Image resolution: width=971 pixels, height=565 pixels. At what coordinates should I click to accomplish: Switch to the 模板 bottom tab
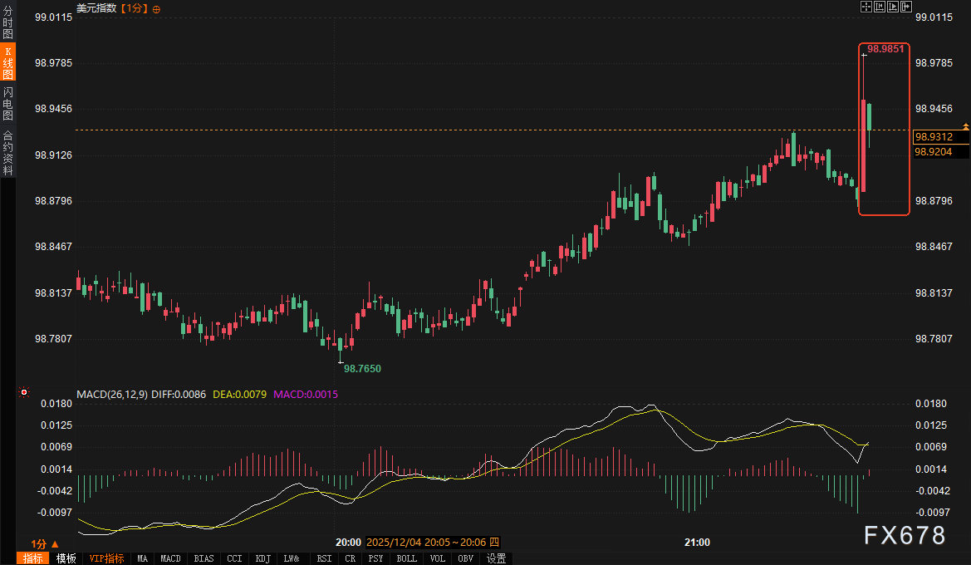click(x=66, y=558)
